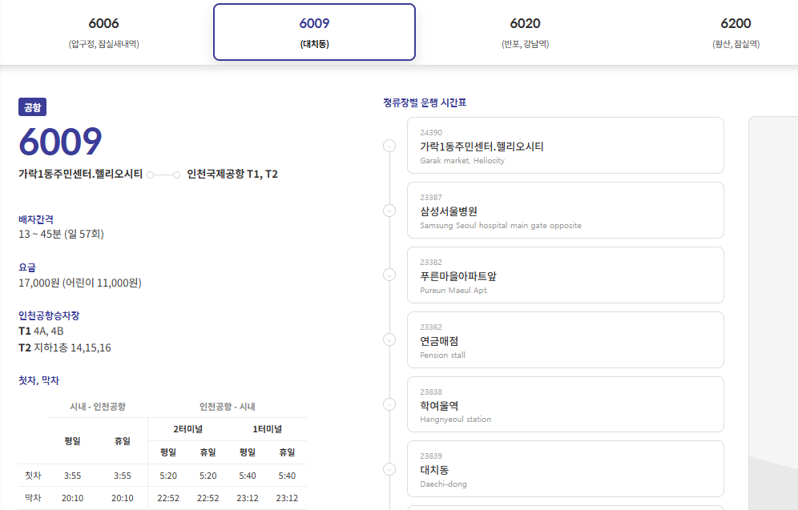This screenshot has height=510, width=798.
Task: Open the 연금매점 Pension stall card
Action: (x=566, y=339)
